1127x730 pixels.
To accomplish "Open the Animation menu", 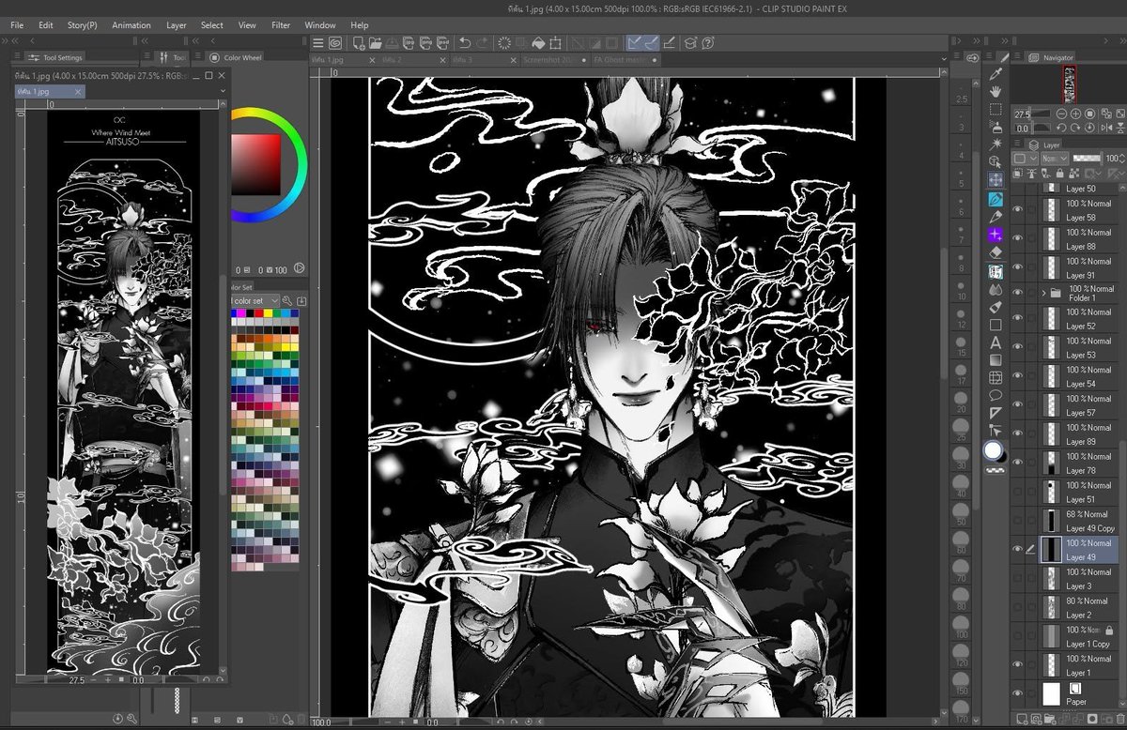I will point(131,25).
